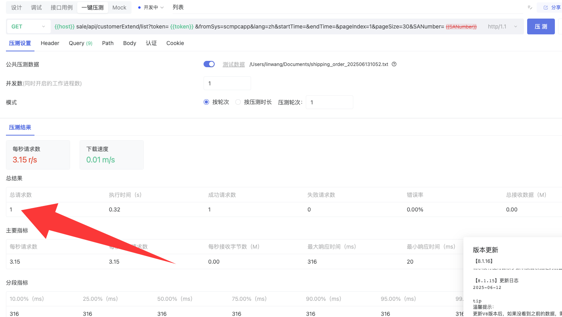Open the GET method dropdown

tap(29, 26)
